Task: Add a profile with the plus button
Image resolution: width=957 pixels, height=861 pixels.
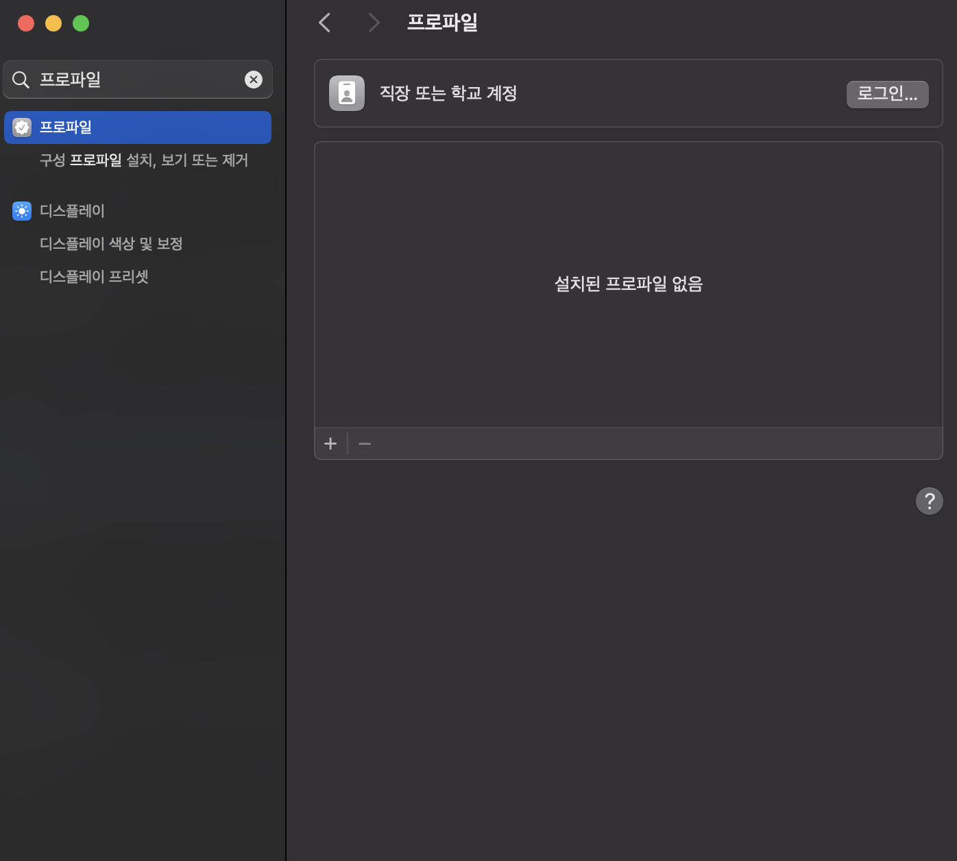Action: pyautogui.click(x=330, y=444)
